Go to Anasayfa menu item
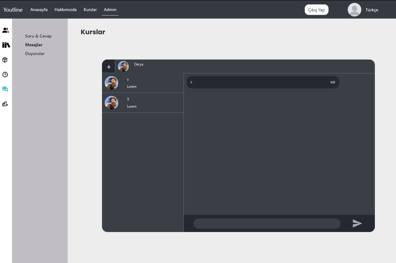 (x=39, y=10)
